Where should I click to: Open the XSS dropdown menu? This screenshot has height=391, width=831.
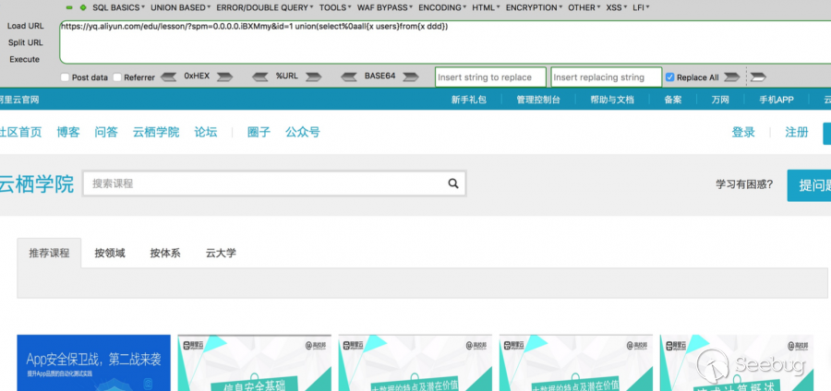pyautogui.click(x=617, y=8)
